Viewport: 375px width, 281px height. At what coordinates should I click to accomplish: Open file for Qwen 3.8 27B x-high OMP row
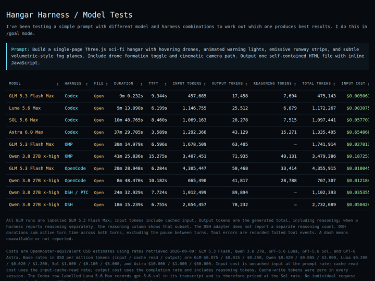click(99, 156)
